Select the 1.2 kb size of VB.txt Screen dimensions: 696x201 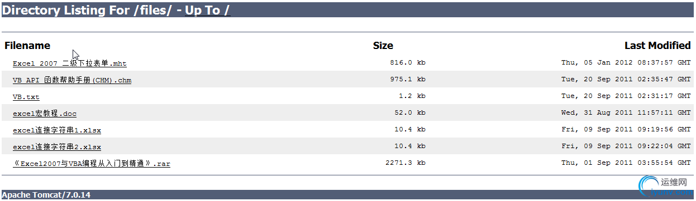click(x=412, y=96)
